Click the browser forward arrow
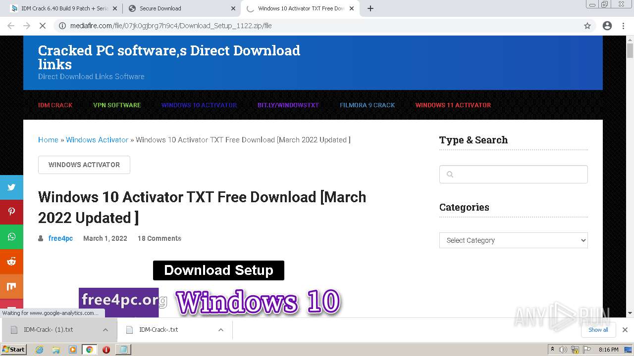Viewport: 634px width, 356px height. coord(27,26)
